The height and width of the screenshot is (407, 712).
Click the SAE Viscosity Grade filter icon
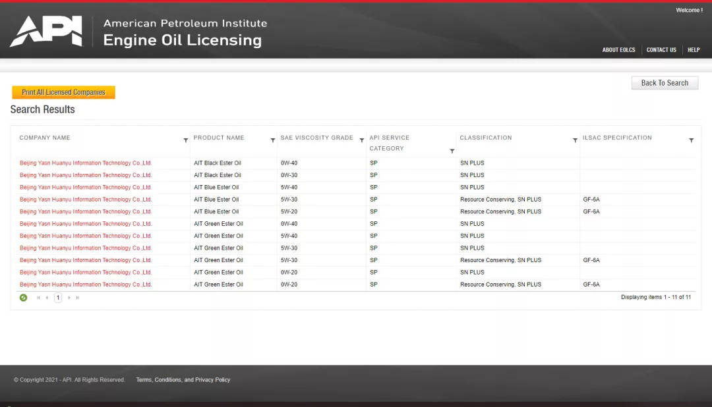(361, 140)
